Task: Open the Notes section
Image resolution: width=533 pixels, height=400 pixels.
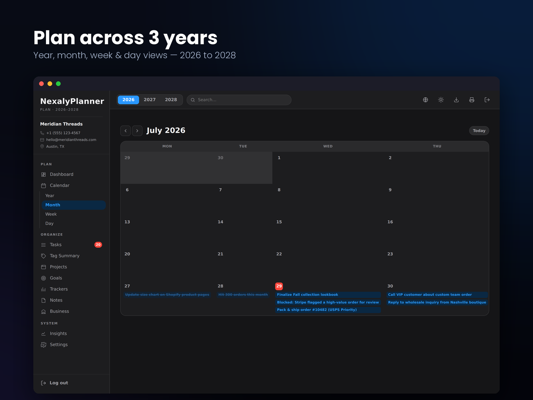Action: click(72, 300)
